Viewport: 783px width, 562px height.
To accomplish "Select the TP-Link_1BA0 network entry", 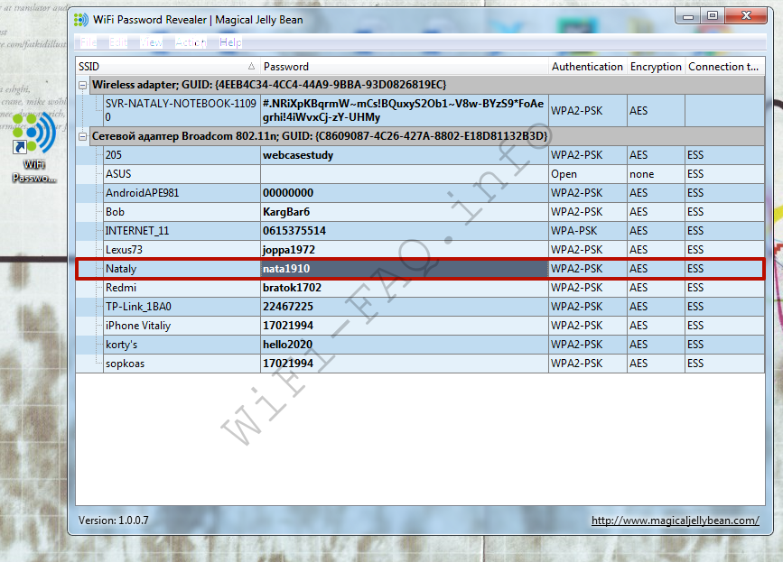I will tap(137, 307).
